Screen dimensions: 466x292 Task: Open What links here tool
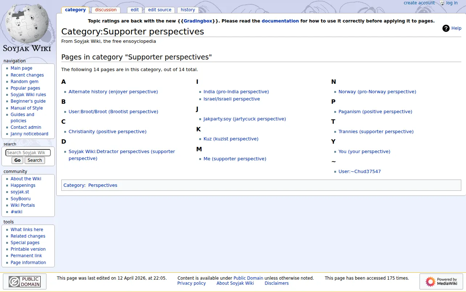click(27, 230)
